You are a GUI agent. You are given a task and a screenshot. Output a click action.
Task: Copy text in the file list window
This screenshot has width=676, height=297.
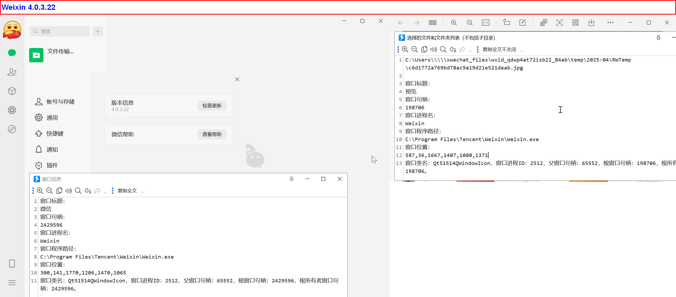point(424,49)
